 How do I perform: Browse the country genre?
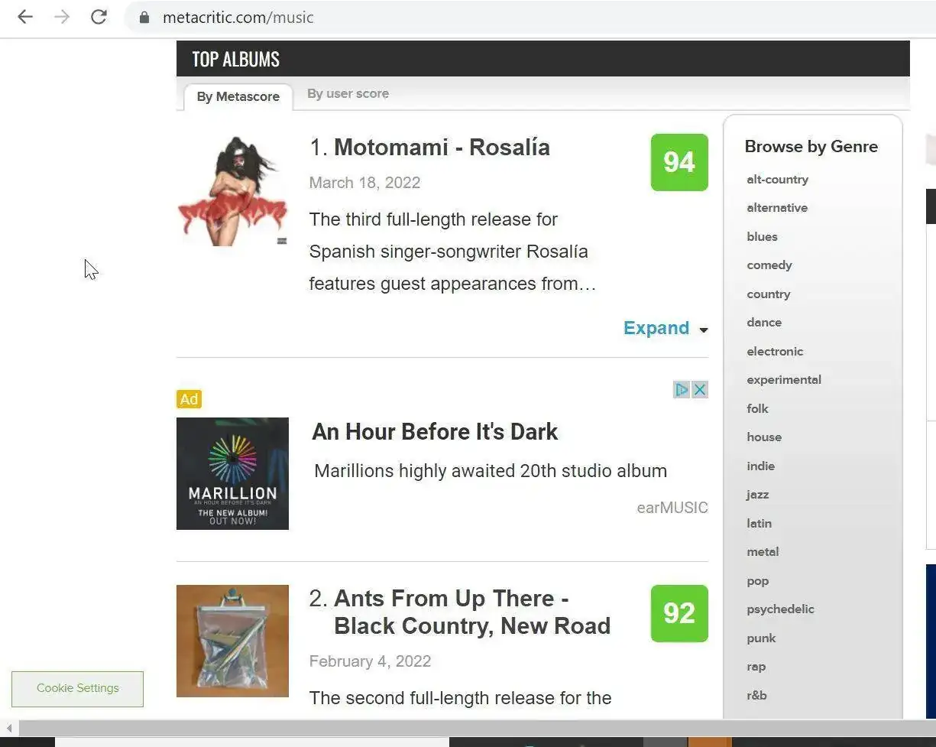[x=769, y=294]
